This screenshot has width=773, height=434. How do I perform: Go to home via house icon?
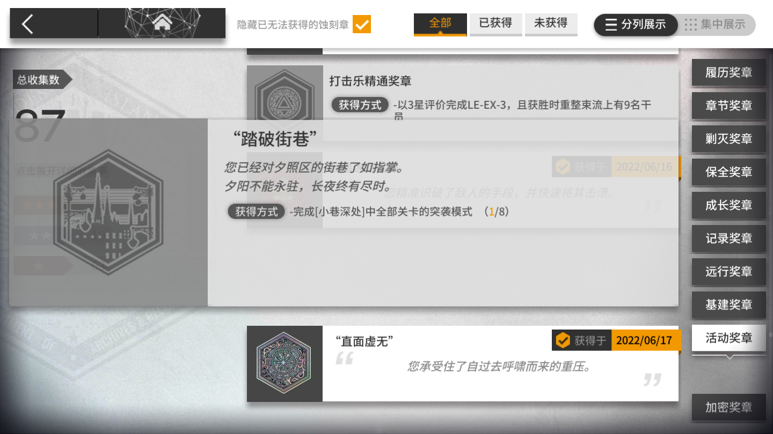162,23
